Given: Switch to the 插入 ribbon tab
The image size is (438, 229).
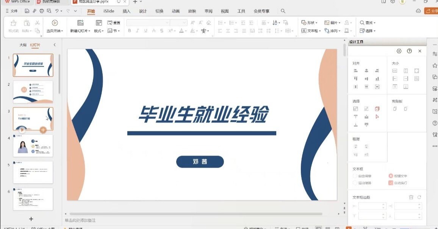Looking at the screenshot, I should [127, 11].
